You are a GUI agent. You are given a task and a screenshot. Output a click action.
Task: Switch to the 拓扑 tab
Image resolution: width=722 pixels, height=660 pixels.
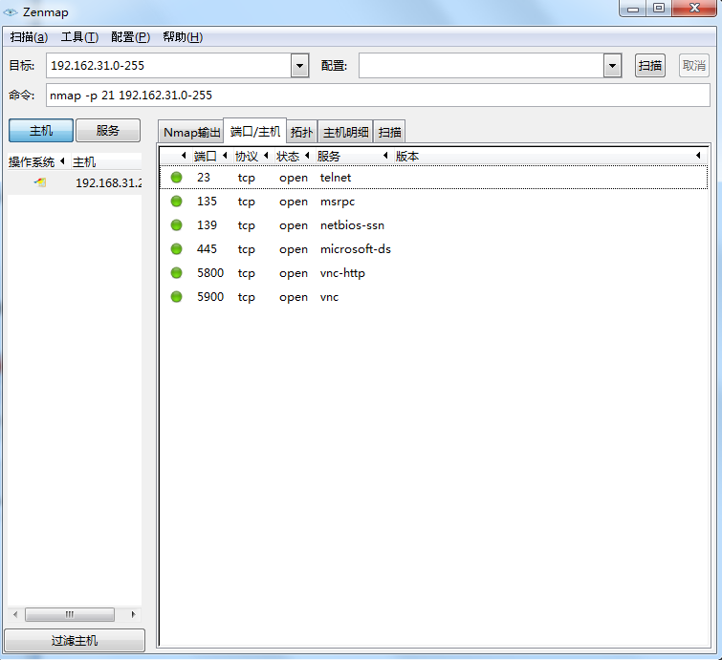point(301,133)
